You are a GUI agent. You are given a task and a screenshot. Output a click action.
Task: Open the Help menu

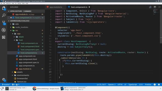point(27,3)
